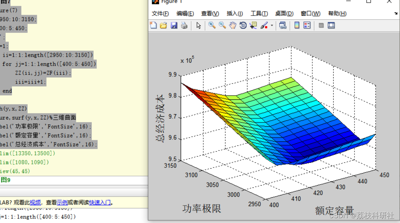Expand the Brush tool dropdown arrow

(x=272, y=25)
